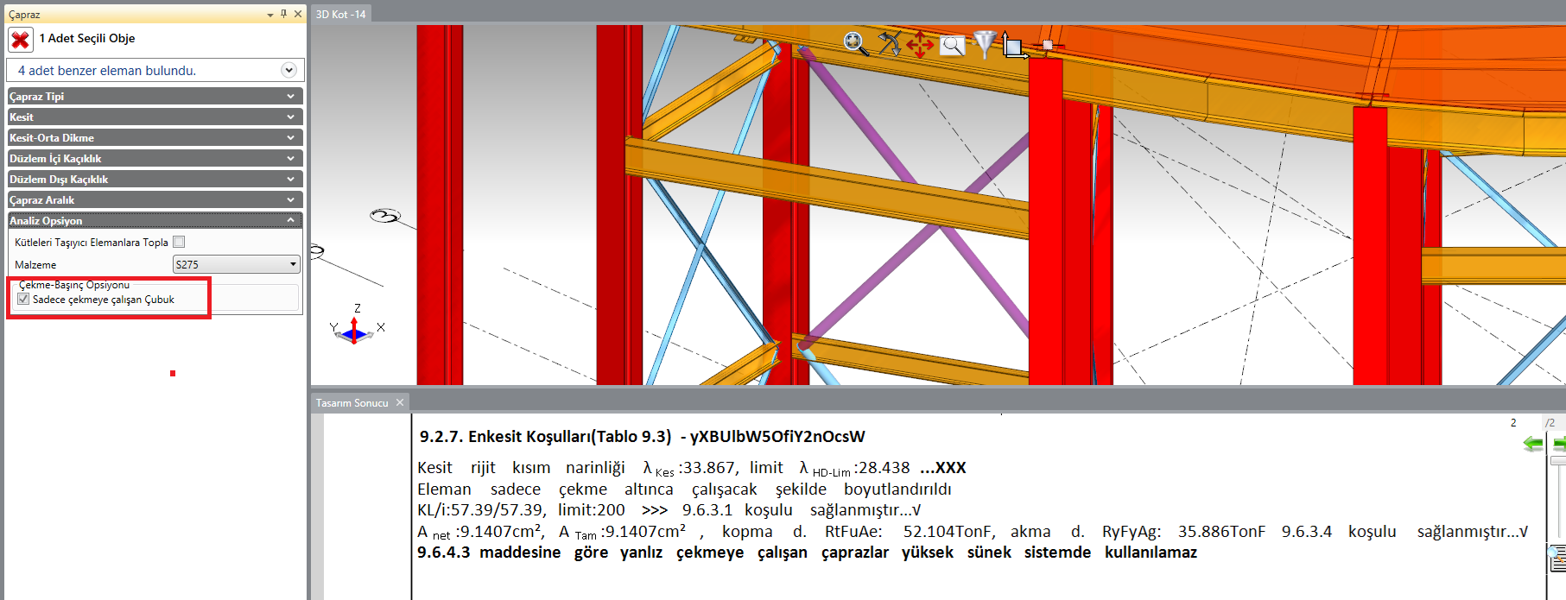Enable 'Kütleleri Taşıyıcı Elemanlara Topla' checkbox
Screen dimensions: 1566x600
pyautogui.click(x=179, y=242)
